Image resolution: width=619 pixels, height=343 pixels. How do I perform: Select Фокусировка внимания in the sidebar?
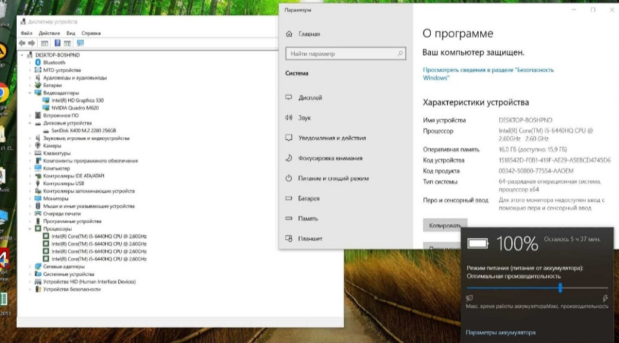point(330,158)
